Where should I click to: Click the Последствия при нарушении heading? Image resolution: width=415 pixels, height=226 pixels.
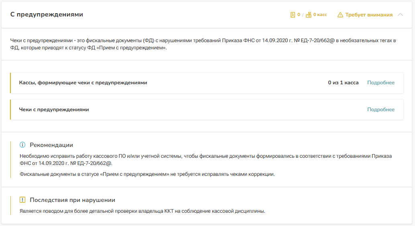(x=72, y=200)
